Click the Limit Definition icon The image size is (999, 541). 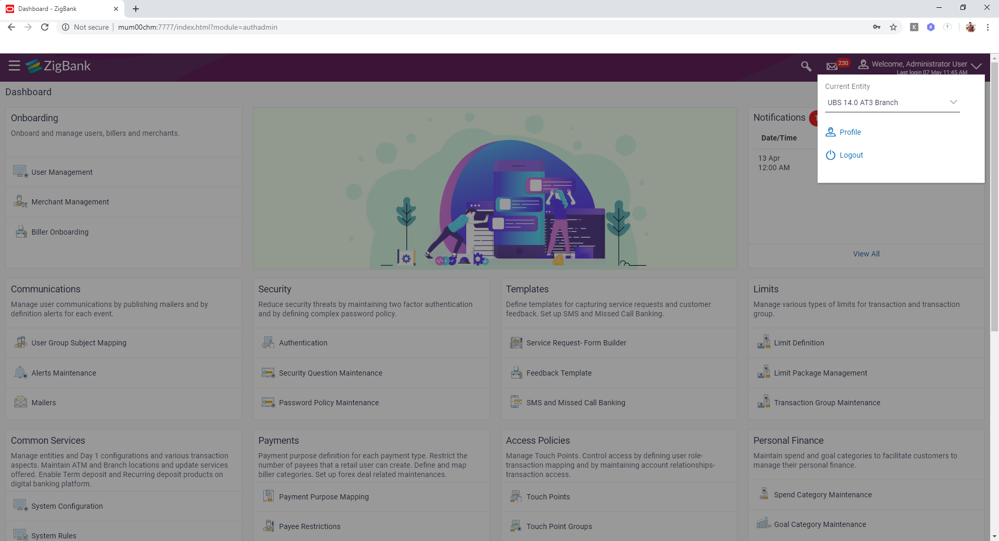click(763, 342)
